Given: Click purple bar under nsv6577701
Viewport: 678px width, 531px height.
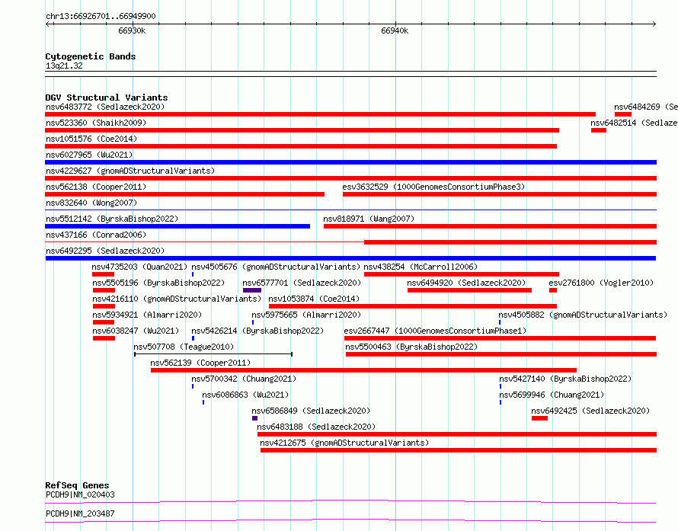Looking at the screenshot, I should coord(252,290).
